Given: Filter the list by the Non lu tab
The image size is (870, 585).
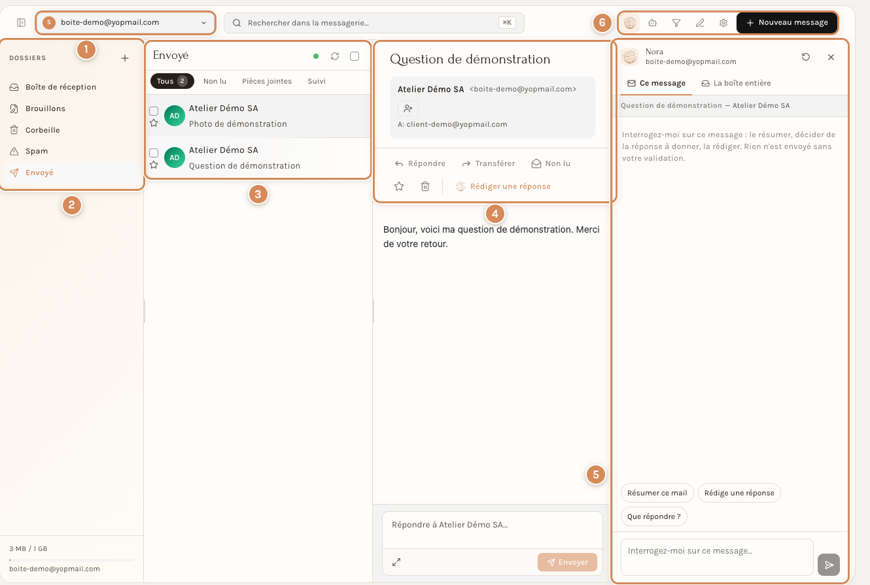Looking at the screenshot, I should point(215,81).
